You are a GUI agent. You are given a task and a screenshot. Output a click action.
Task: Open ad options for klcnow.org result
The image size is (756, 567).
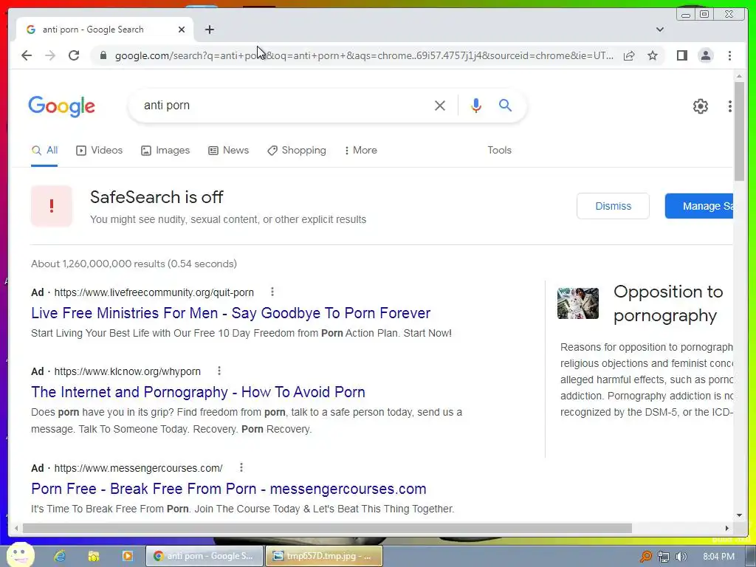click(219, 371)
